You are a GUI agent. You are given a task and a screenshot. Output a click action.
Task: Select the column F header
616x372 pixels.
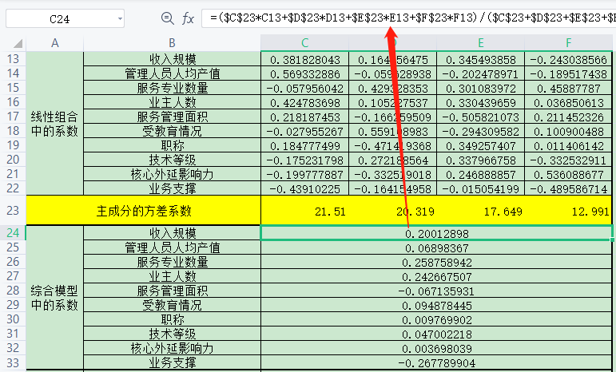coord(569,42)
